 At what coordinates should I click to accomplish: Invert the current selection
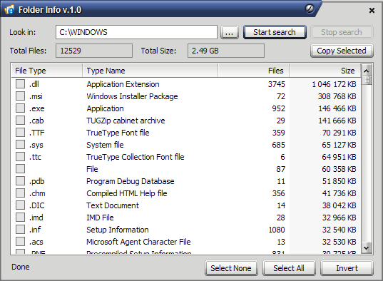(347, 268)
